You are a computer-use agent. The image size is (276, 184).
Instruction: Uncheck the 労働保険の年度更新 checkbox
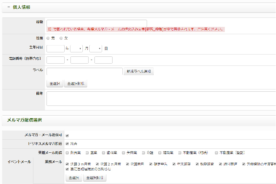tap(244, 164)
